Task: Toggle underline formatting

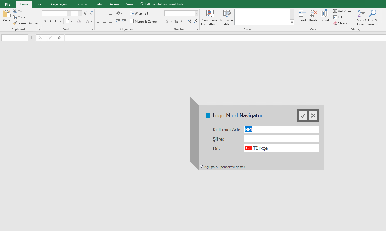Action: click(56, 21)
